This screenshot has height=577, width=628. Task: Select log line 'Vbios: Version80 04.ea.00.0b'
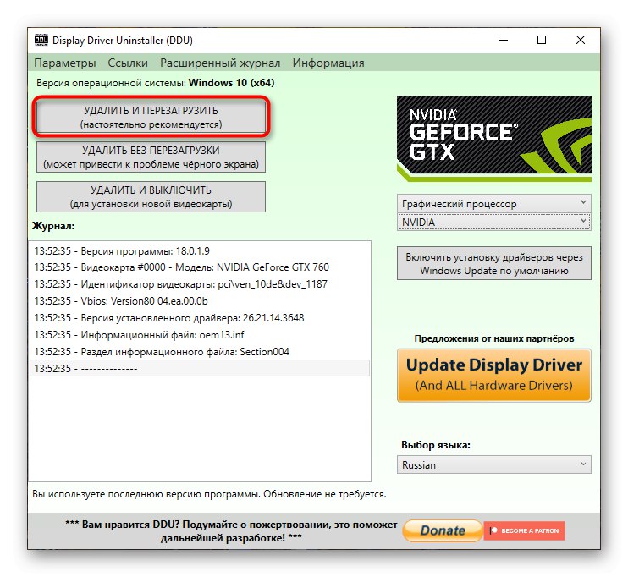click(200, 300)
